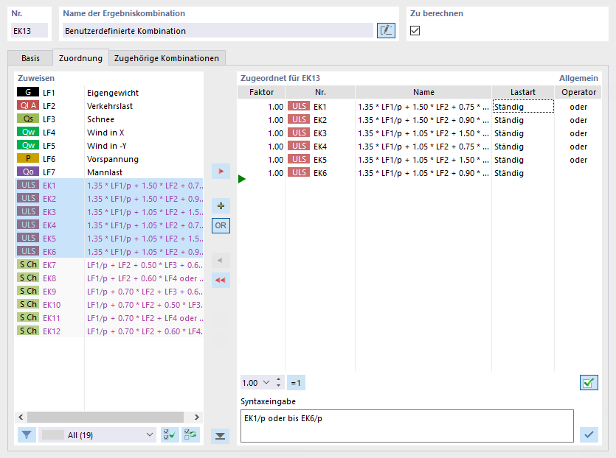
Task: Select combination EK12 in the list
Action: (x=109, y=331)
